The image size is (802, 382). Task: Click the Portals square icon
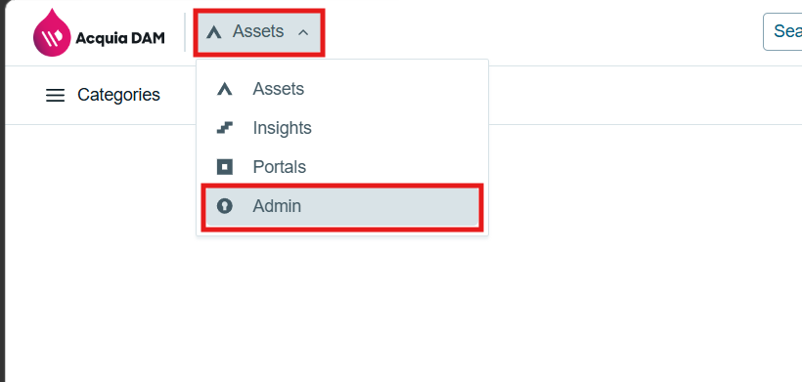click(x=225, y=167)
